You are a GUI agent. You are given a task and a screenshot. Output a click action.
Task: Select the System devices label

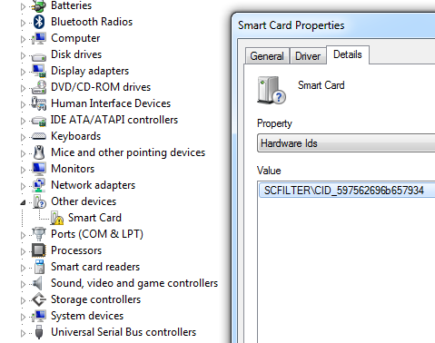pyautogui.click(x=87, y=316)
